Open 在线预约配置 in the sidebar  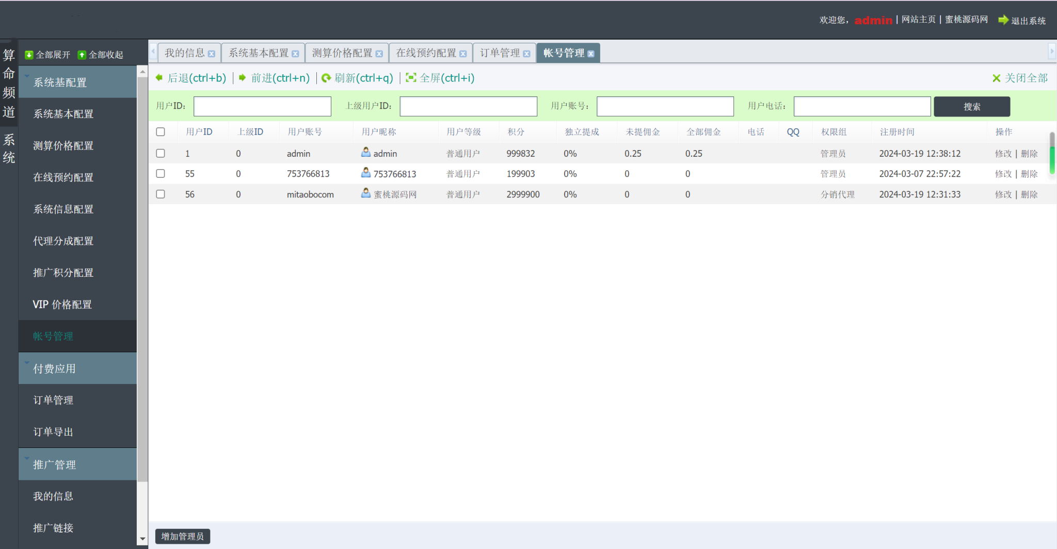point(77,177)
